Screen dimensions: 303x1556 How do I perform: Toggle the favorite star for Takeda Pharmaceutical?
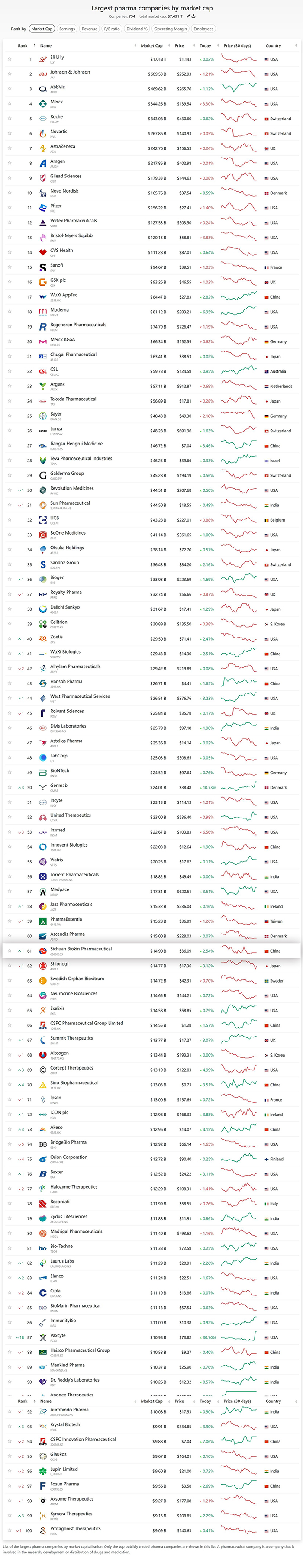[10, 401]
